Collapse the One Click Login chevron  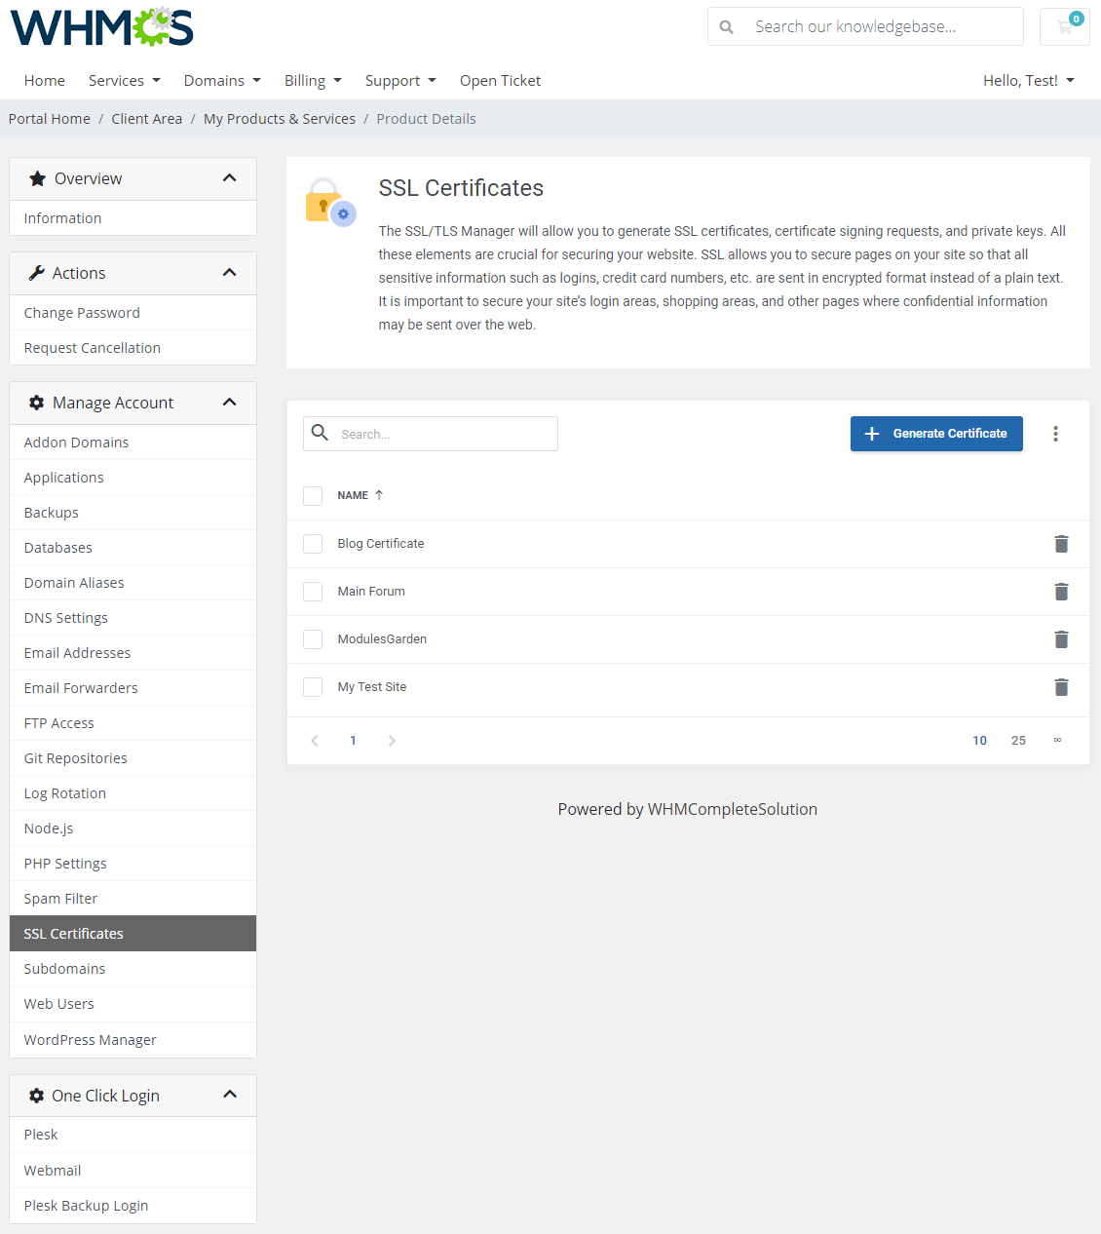230,1095
